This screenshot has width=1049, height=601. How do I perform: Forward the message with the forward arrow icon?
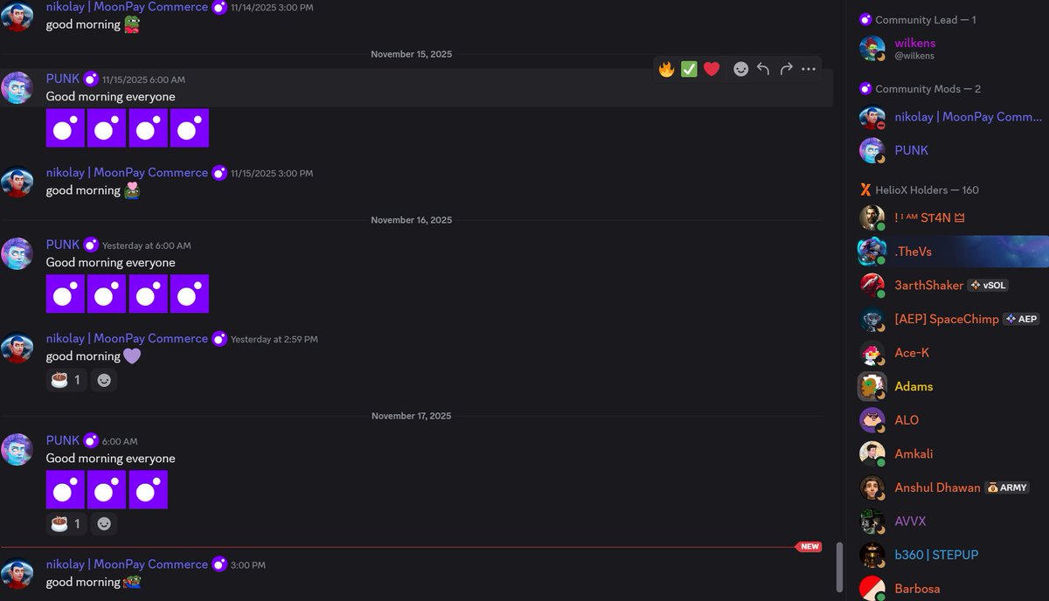(x=786, y=69)
